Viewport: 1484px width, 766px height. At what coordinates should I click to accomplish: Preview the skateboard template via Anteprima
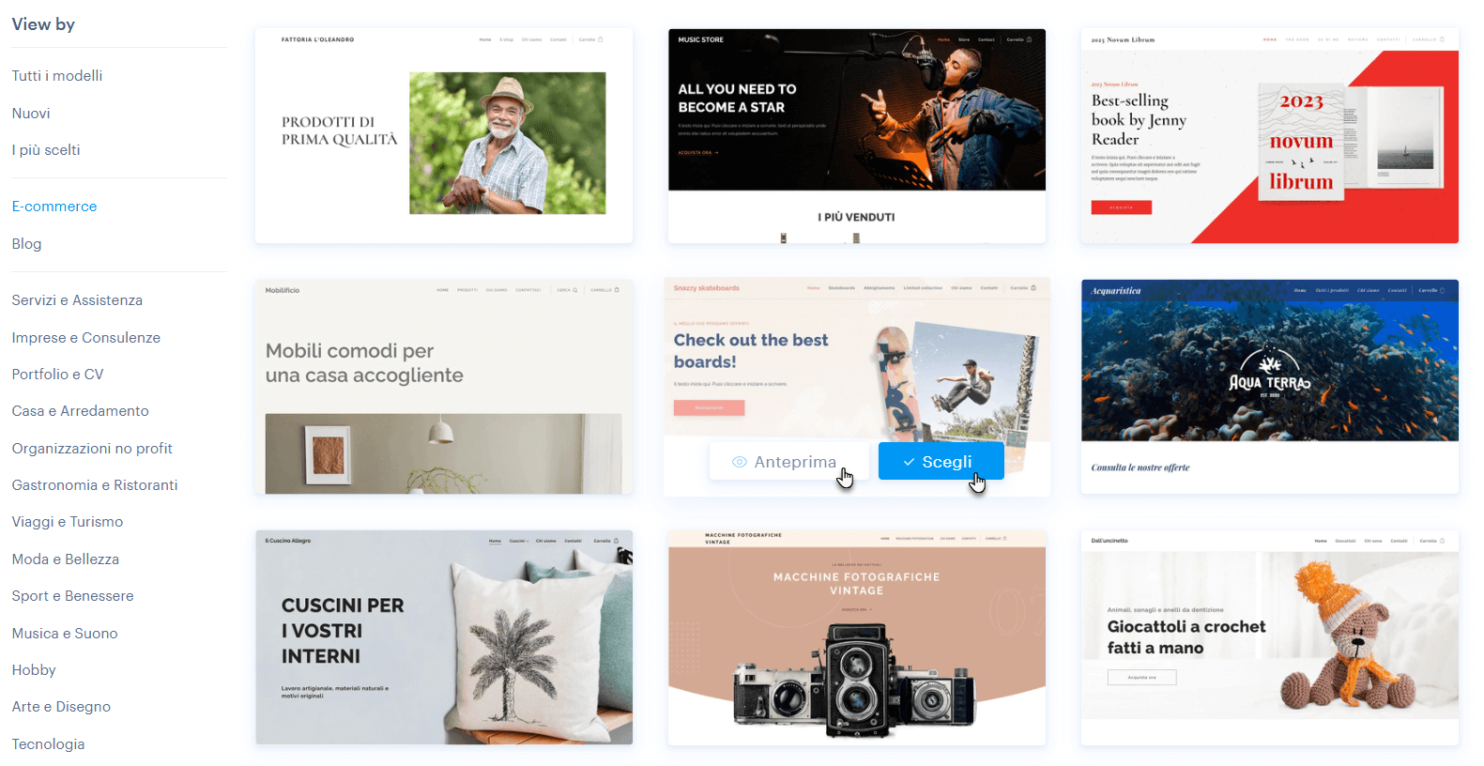789,461
